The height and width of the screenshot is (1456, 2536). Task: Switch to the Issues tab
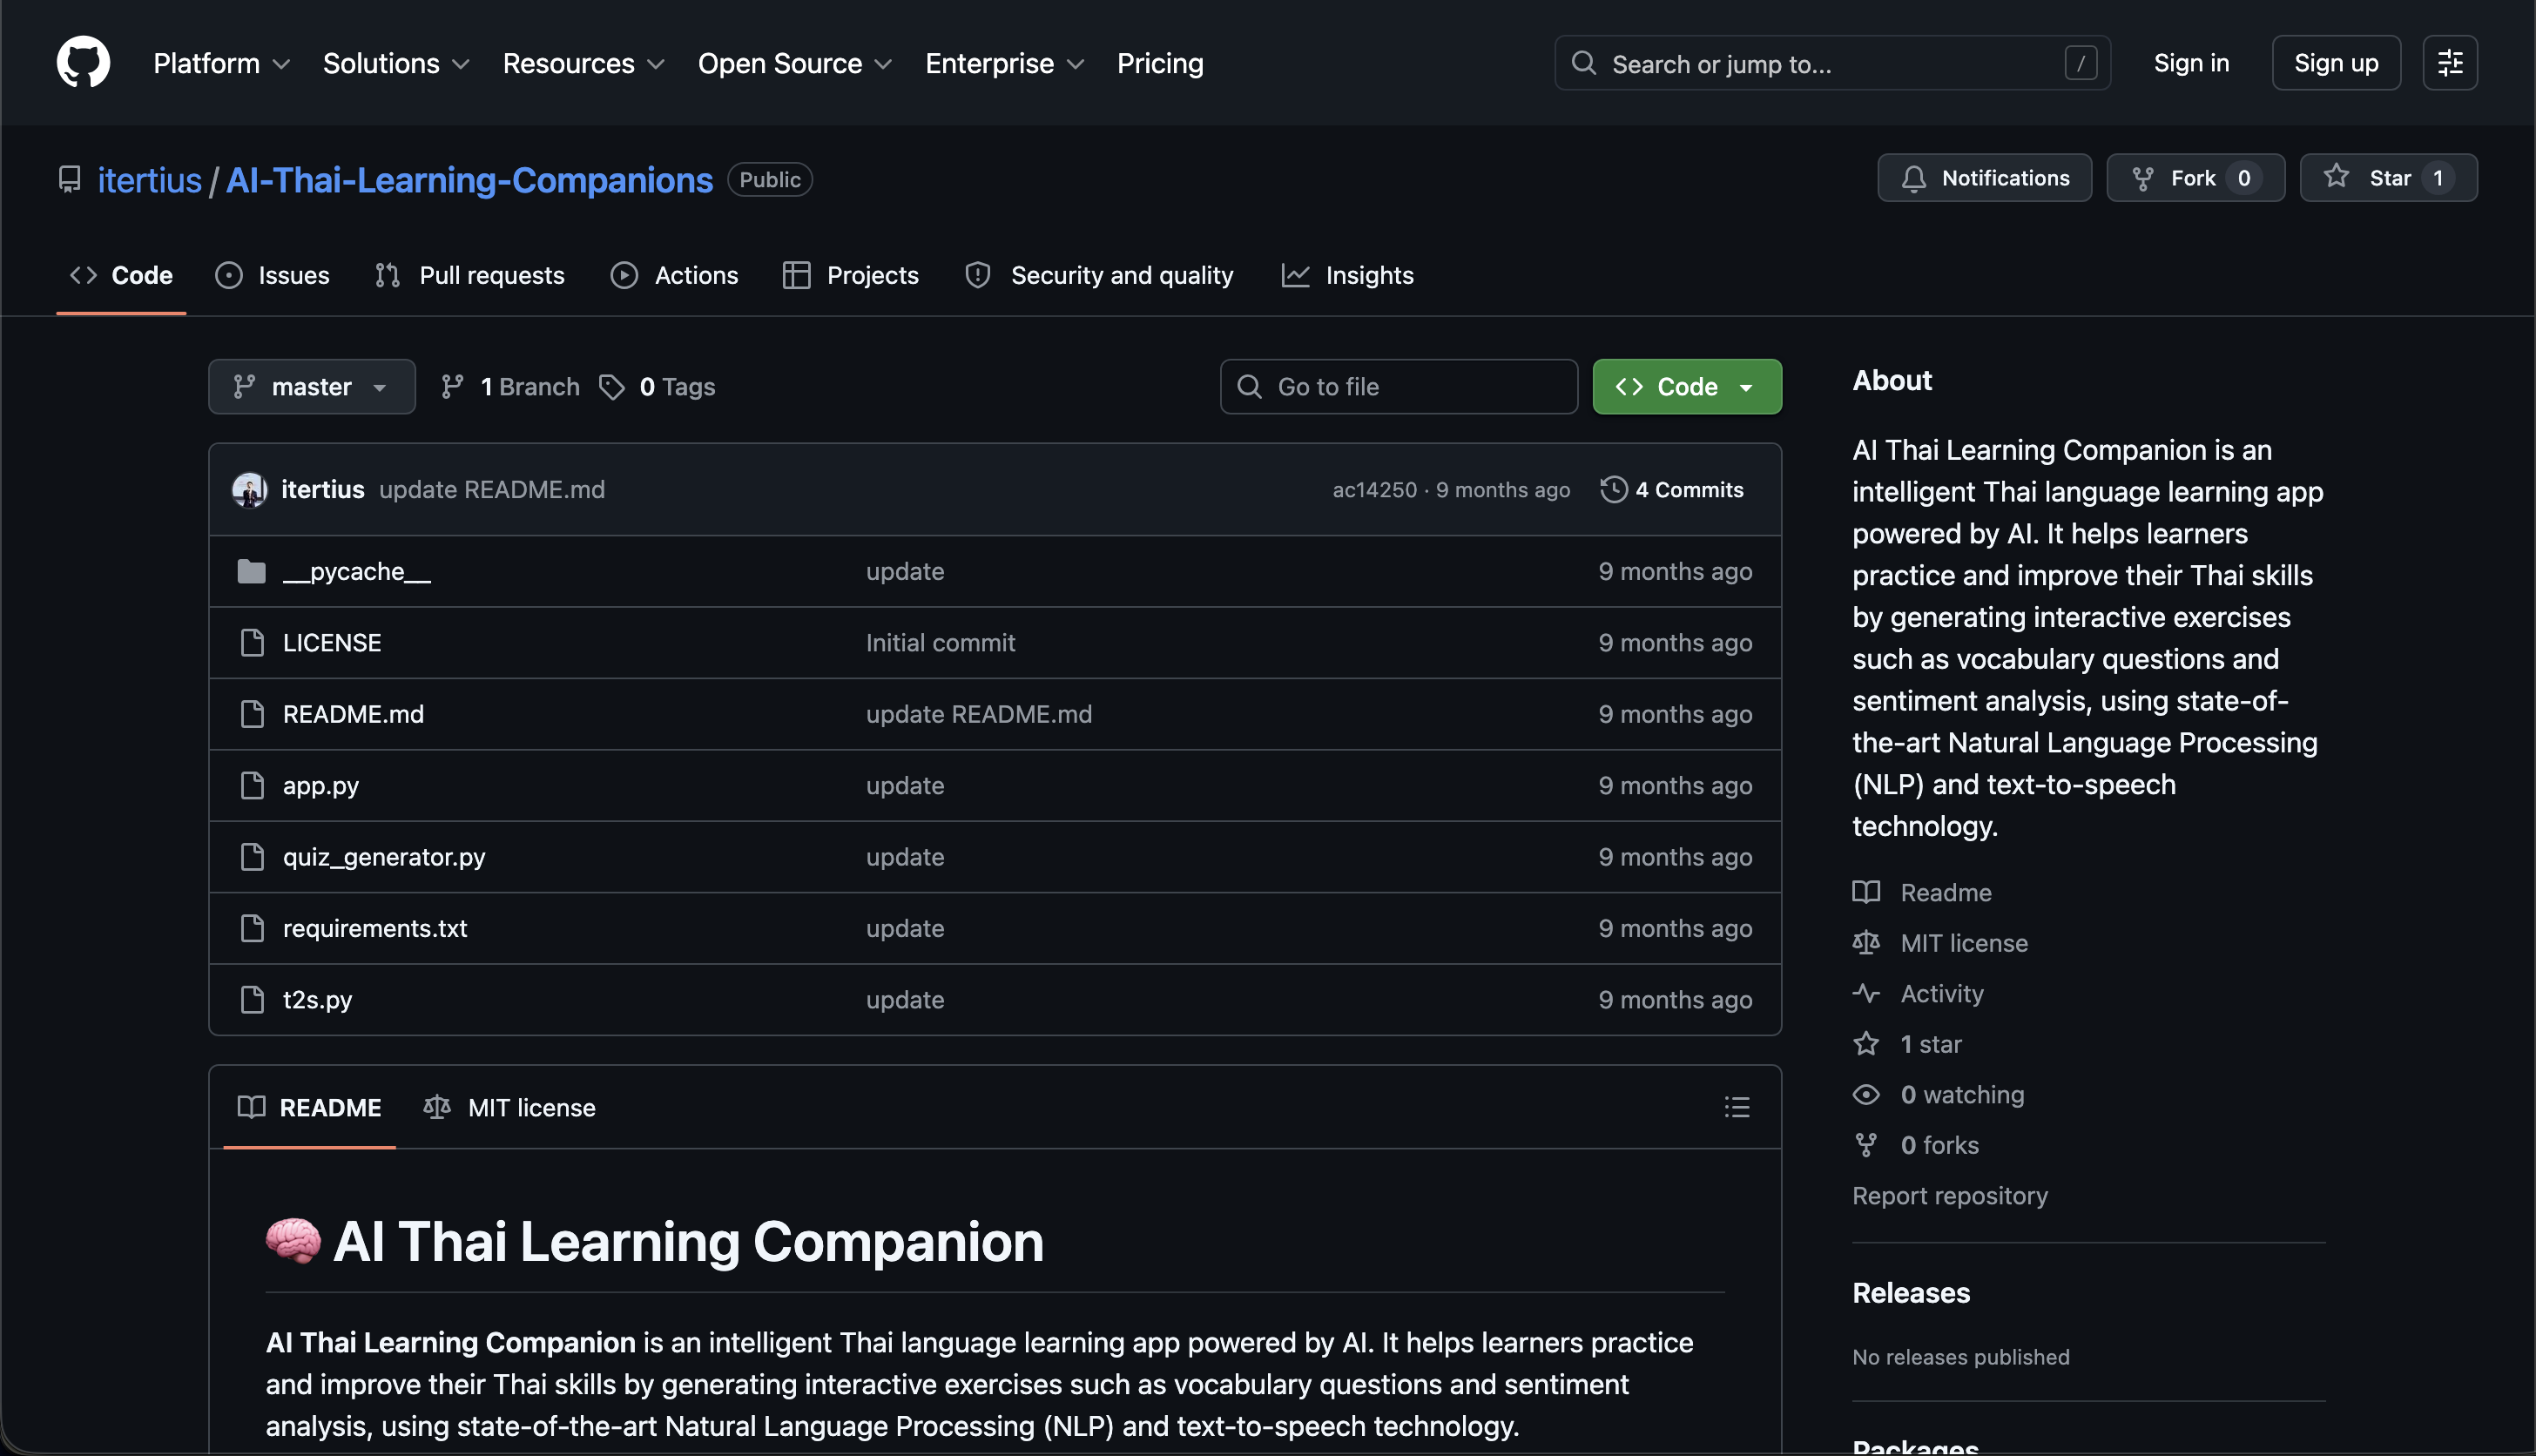[x=272, y=275]
